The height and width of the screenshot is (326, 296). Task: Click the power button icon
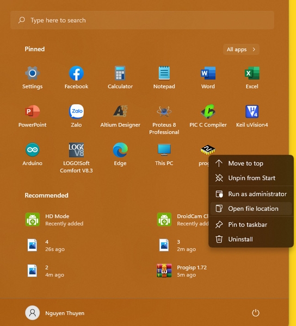click(x=255, y=313)
